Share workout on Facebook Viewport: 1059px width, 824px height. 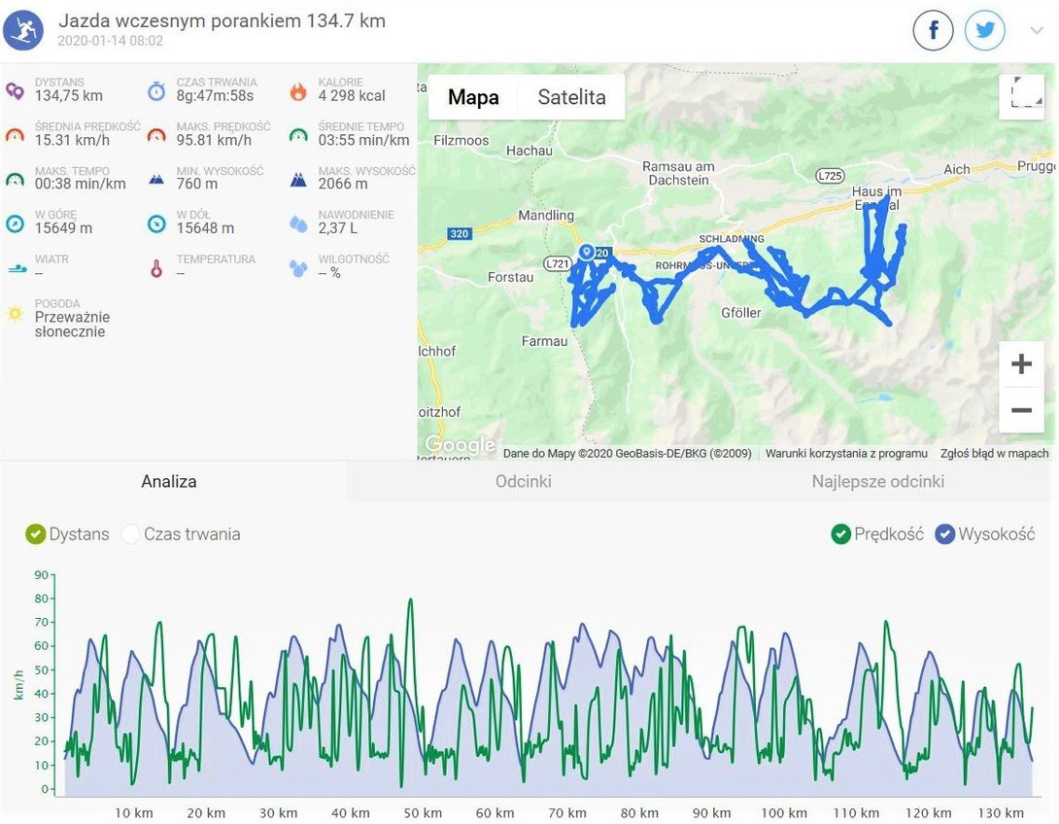(x=934, y=30)
